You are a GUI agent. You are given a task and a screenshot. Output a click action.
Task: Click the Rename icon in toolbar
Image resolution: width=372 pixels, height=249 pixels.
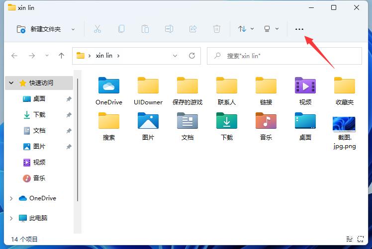point(169,29)
